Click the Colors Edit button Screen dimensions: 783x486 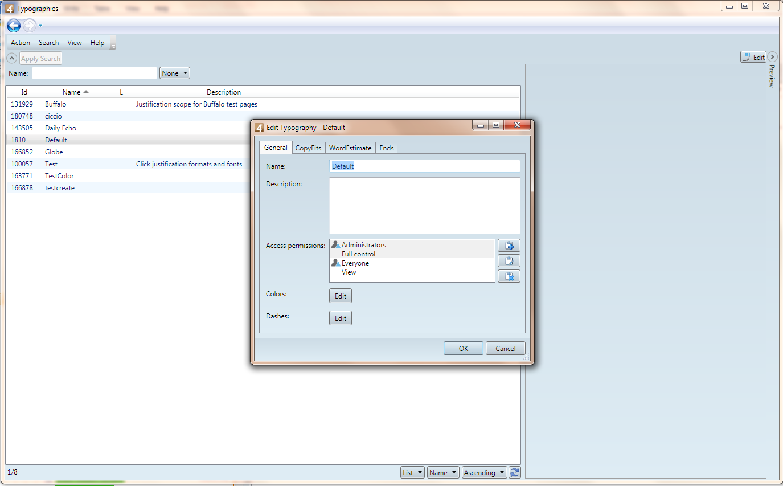[x=341, y=296]
